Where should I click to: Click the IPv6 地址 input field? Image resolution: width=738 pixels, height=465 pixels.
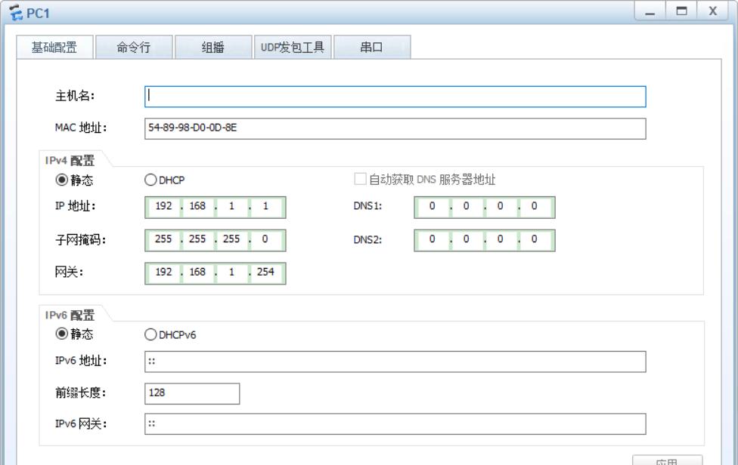click(x=395, y=362)
